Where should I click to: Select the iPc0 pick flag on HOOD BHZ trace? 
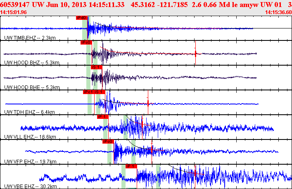point(86,43)
